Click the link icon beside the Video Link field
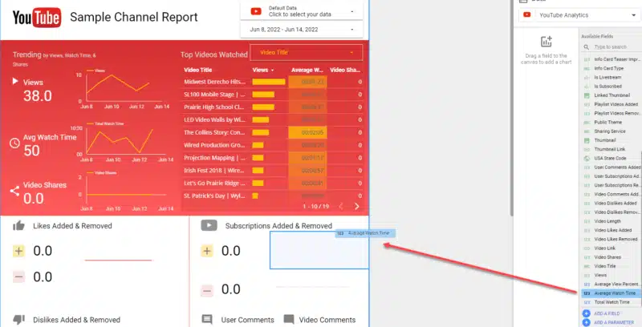The height and width of the screenshot is (327, 642). (587, 248)
